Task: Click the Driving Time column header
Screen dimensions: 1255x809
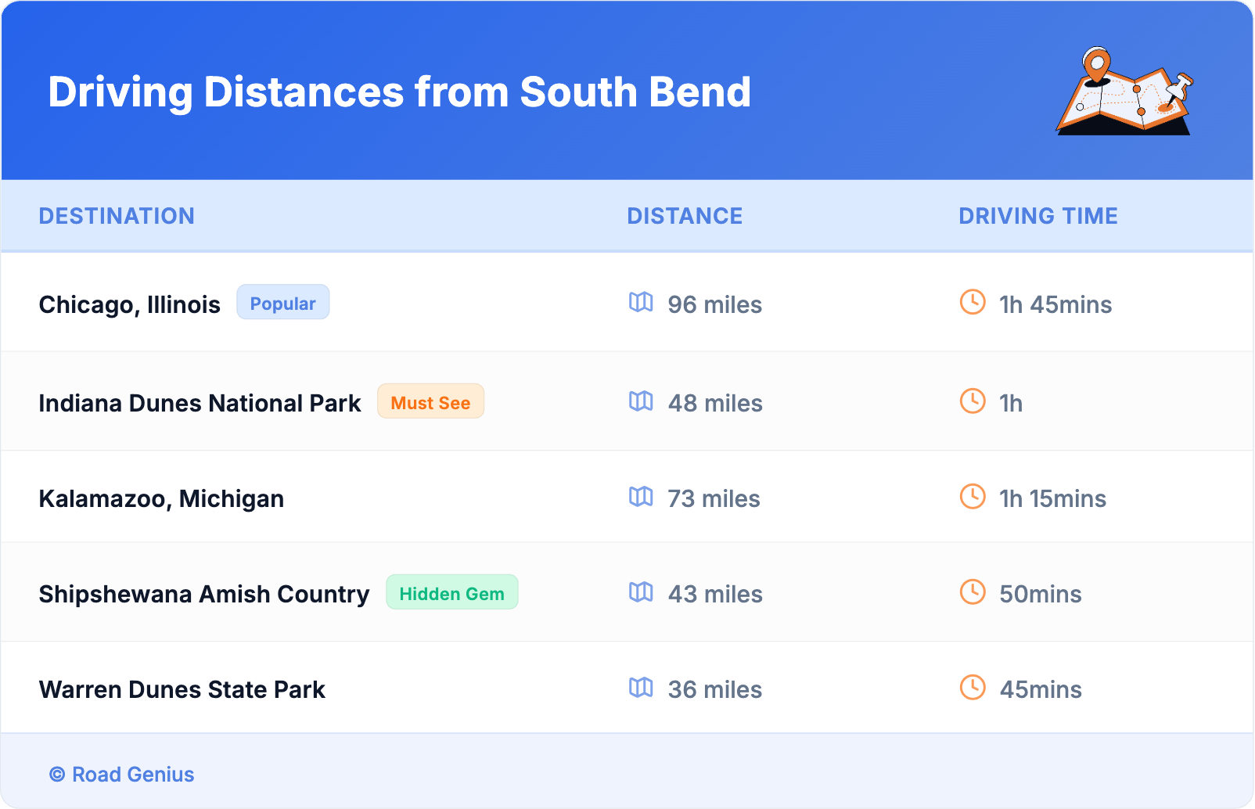Action: [1038, 216]
